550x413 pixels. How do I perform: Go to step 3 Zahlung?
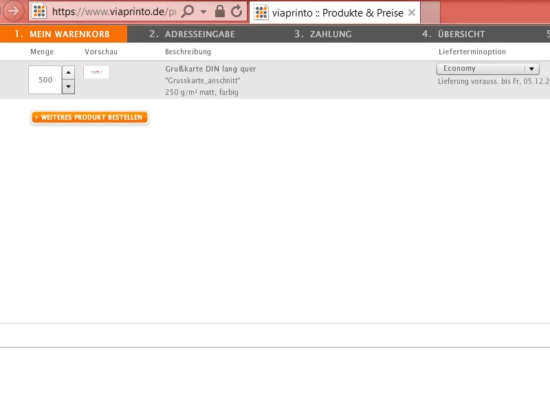click(322, 34)
